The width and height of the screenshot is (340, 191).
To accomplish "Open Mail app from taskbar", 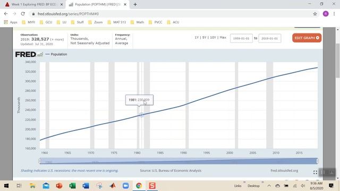I will point(46,186).
